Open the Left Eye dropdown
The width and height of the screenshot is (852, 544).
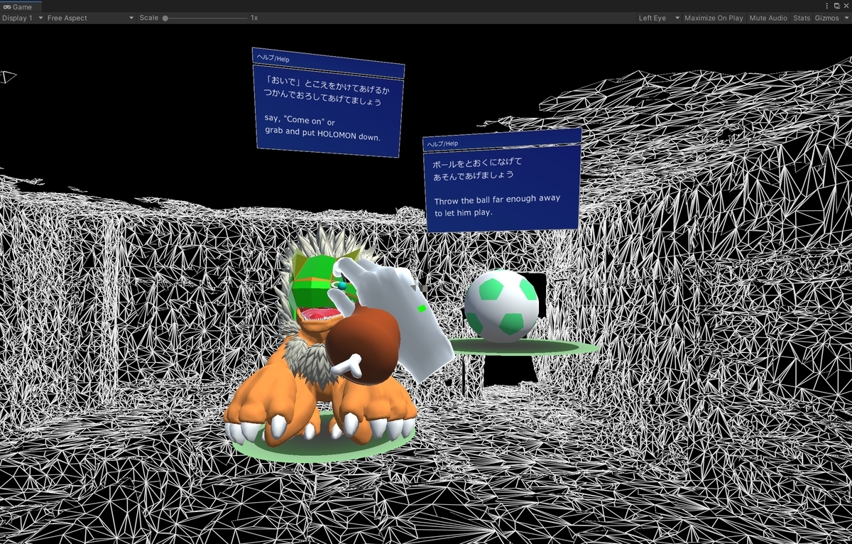point(659,18)
